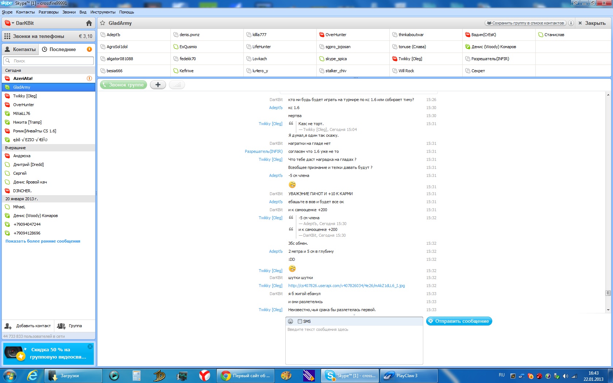Click the group info icon

(x=571, y=23)
